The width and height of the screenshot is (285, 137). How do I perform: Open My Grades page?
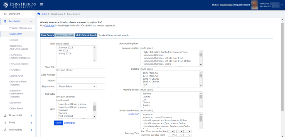click(15, 70)
